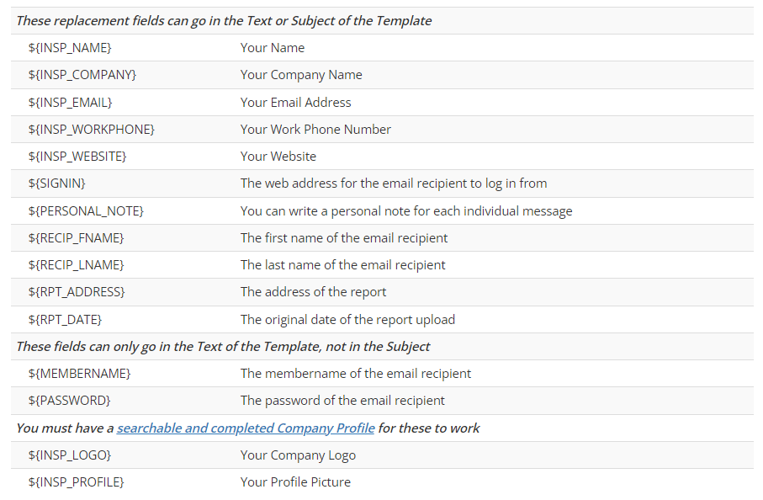Select the ${RECIP_LNAME} field code
This screenshot has height=500, width=763.
(x=77, y=264)
